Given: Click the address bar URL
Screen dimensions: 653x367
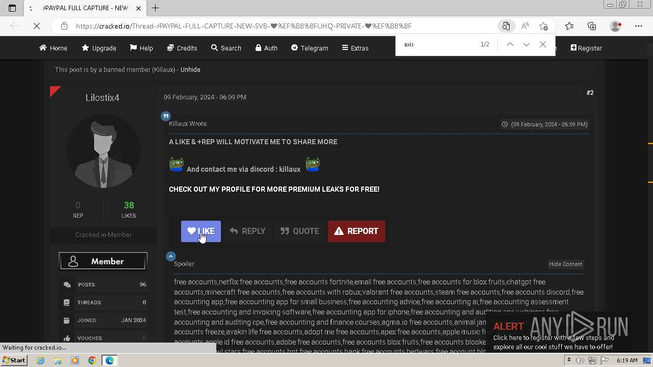Looking at the screenshot, I should coord(244,26).
